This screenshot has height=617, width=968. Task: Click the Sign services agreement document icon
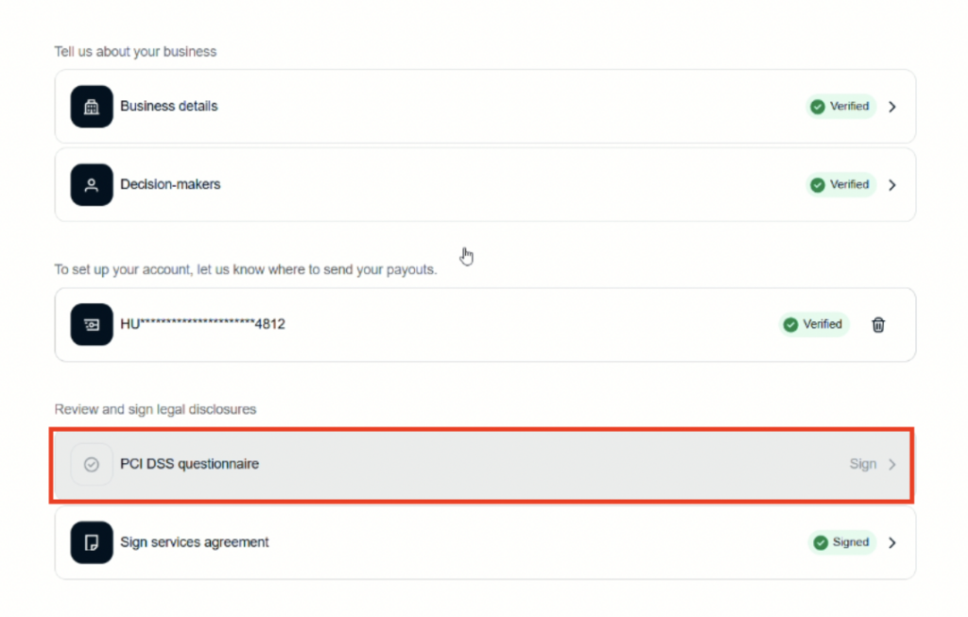(92, 543)
